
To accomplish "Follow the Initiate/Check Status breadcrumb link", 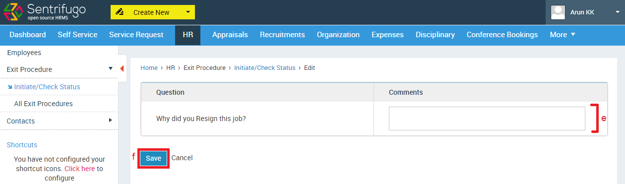I will coord(264,68).
